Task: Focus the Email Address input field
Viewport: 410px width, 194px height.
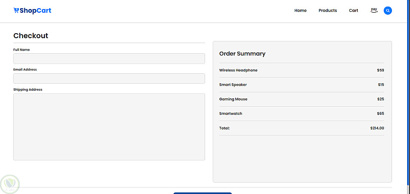Action: point(109,78)
